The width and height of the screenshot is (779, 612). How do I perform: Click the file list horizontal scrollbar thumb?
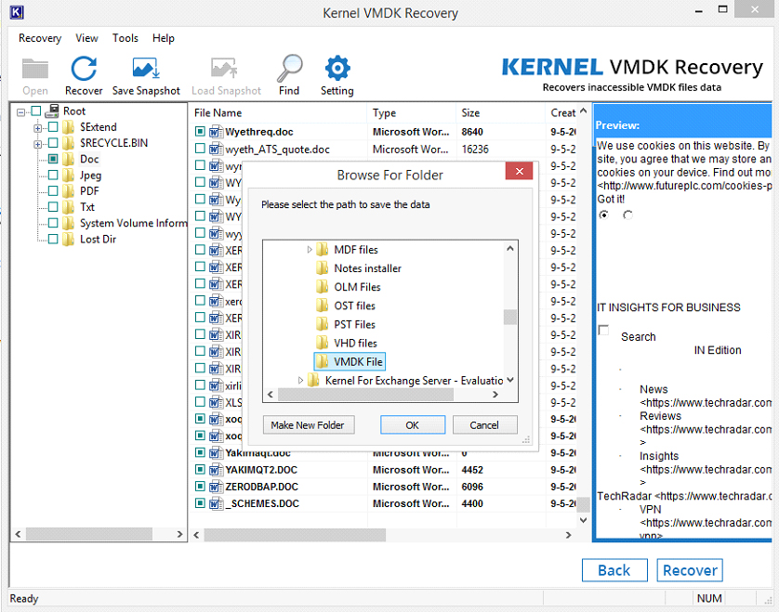[295, 535]
